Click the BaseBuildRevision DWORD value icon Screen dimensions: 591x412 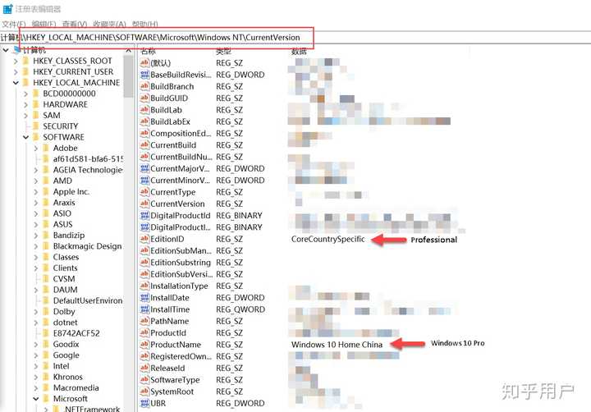tap(144, 75)
